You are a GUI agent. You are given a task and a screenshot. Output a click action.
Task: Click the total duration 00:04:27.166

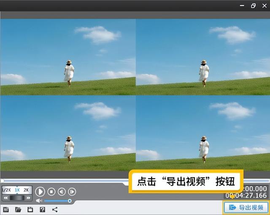246,196
